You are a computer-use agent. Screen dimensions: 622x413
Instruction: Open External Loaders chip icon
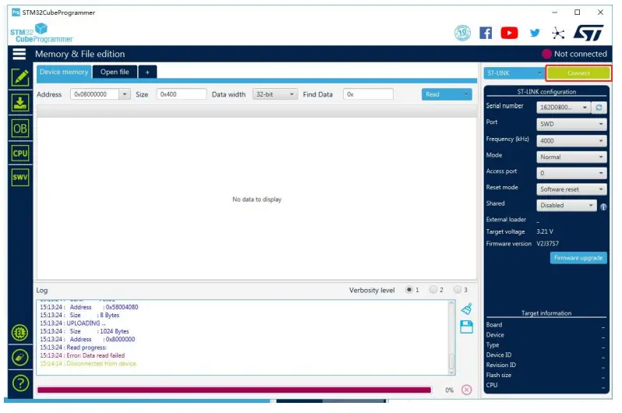coord(19,333)
